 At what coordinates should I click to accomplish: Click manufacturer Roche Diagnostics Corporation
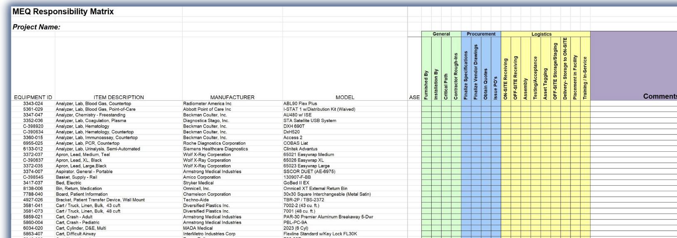click(x=214, y=143)
